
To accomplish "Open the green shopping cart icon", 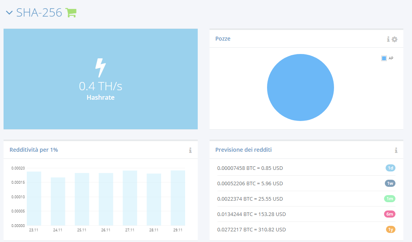I will (x=71, y=13).
